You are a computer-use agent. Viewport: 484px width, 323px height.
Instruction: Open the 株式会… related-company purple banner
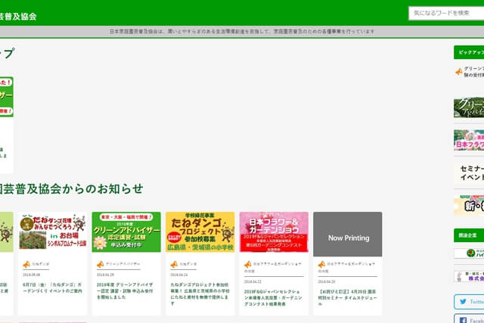(469, 276)
